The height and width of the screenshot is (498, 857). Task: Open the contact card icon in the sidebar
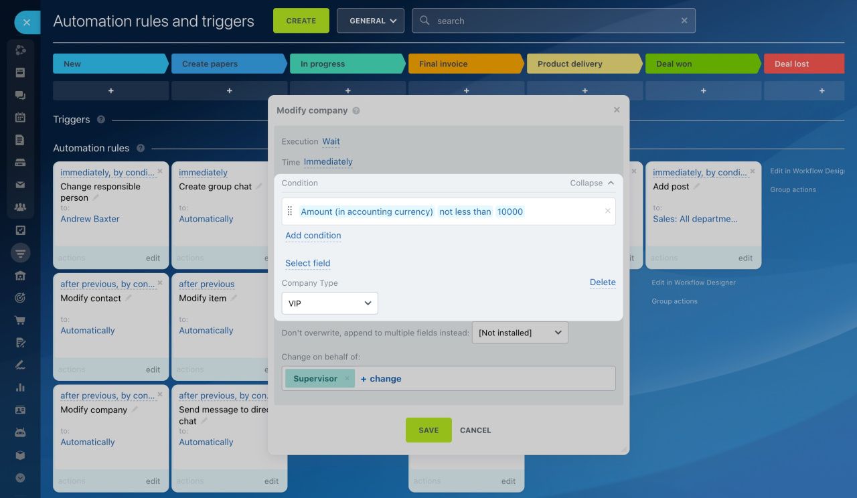click(20, 410)
